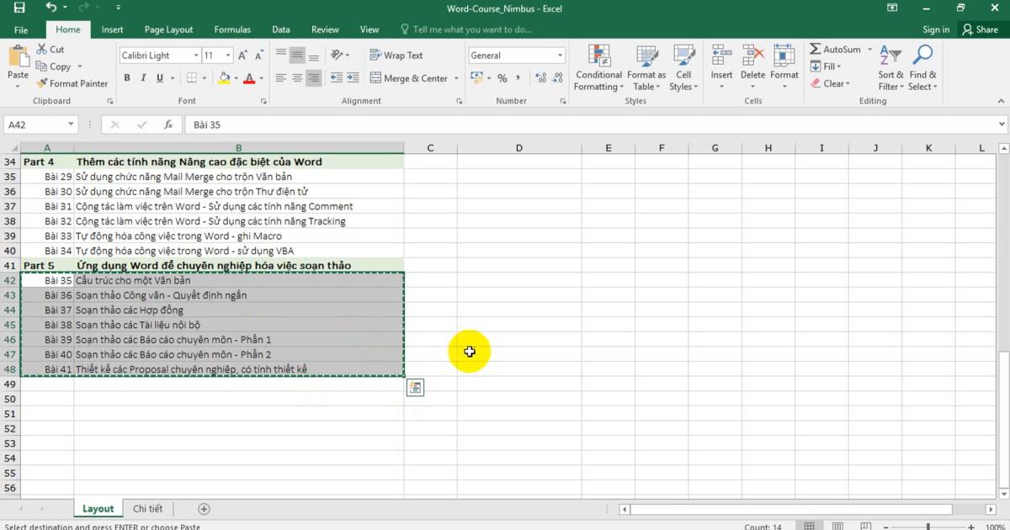Open the General number format dropdown
Image resolution: width=1010 pixels, height=530 pixels.
point(560,55)
